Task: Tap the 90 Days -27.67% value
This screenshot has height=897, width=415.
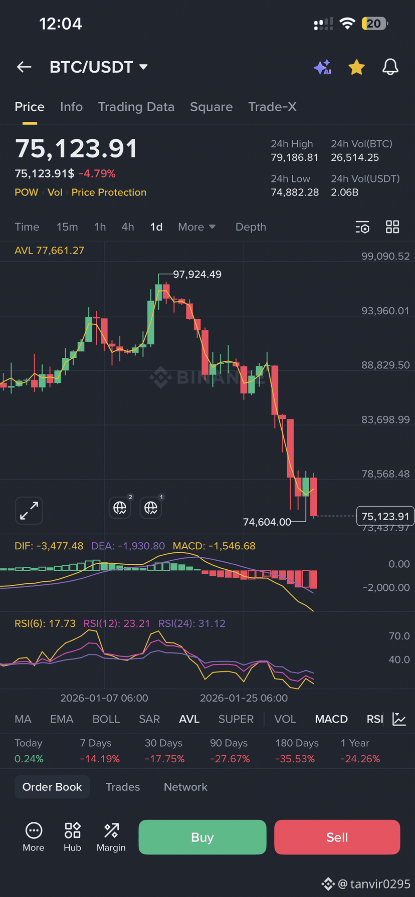Action: (x=230, y=759)
